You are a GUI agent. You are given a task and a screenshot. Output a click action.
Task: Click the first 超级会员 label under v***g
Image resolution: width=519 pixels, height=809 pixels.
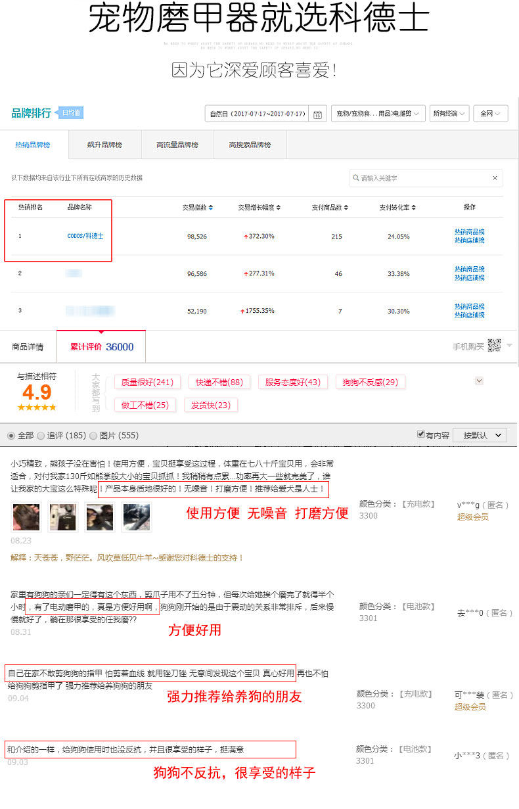(472, 517)
